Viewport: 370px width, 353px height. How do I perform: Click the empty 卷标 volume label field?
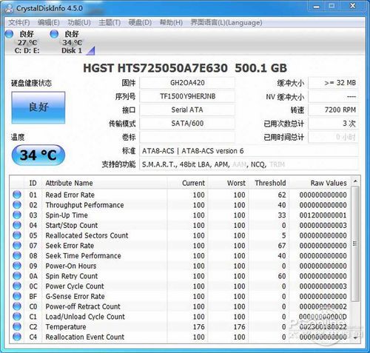(x=187, y=137)
